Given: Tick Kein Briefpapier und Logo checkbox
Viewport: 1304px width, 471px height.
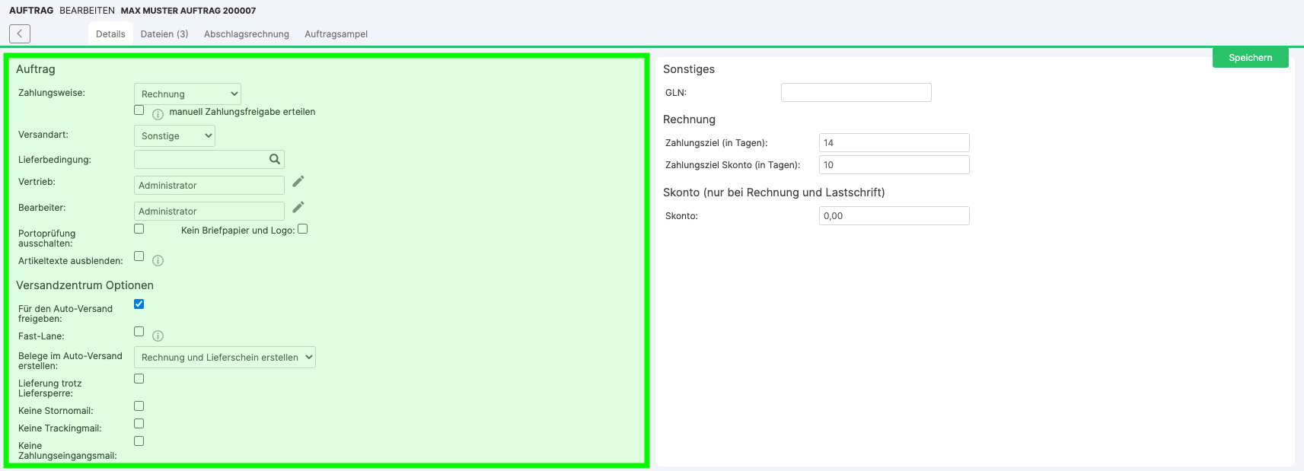Looking at the screenshot, I should (x=302, y=229).
